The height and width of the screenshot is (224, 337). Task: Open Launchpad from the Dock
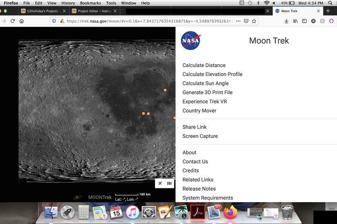point(67,212)
